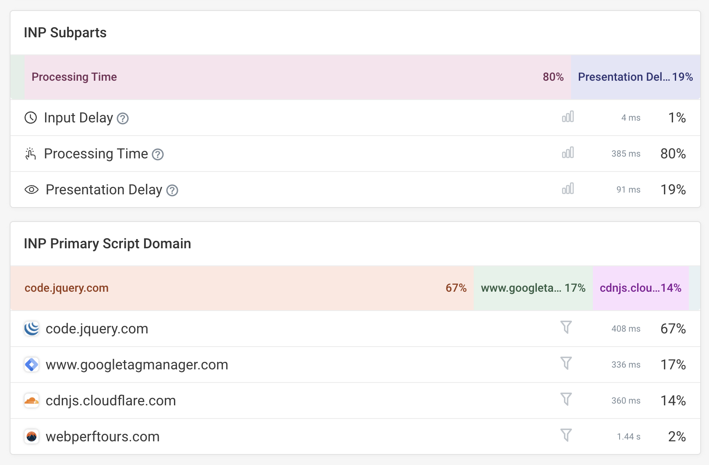Click the Google Tag Manager logo
The width and height of the screenshot is (709, 465).
(32, 365)
